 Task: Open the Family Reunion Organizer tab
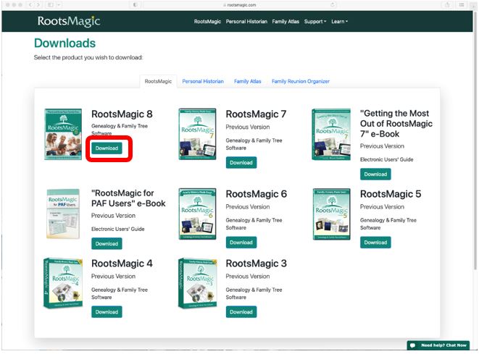(301, 82)
